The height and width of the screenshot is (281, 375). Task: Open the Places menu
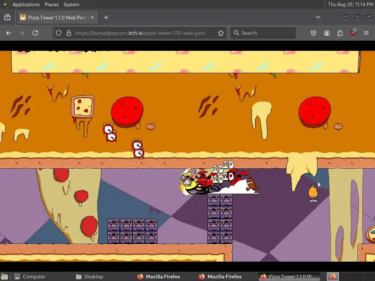tap(51, 4)
